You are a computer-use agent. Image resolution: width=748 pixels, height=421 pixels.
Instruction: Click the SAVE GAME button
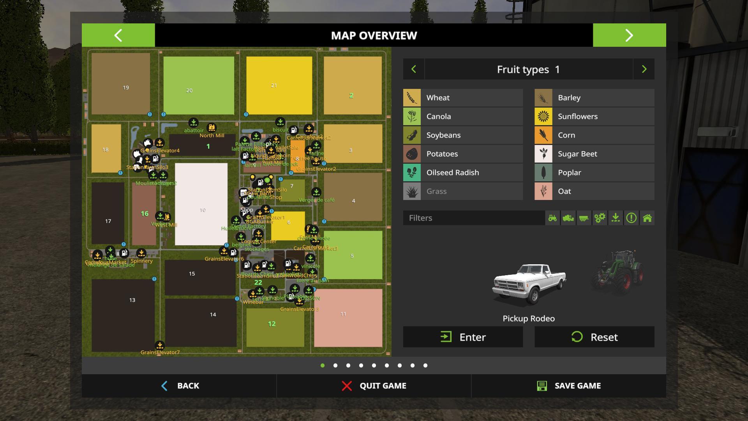(569, 386)
